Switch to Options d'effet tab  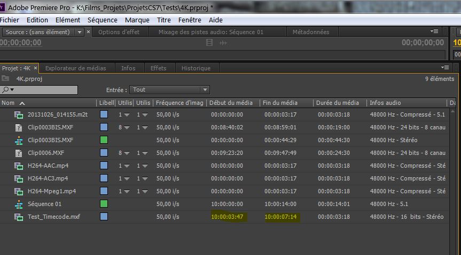coord(119,32)
